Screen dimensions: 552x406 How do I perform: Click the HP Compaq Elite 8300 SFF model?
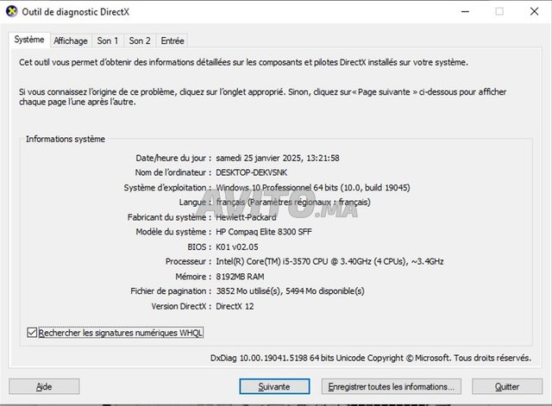pyautogui.click(x=264, y=232)
